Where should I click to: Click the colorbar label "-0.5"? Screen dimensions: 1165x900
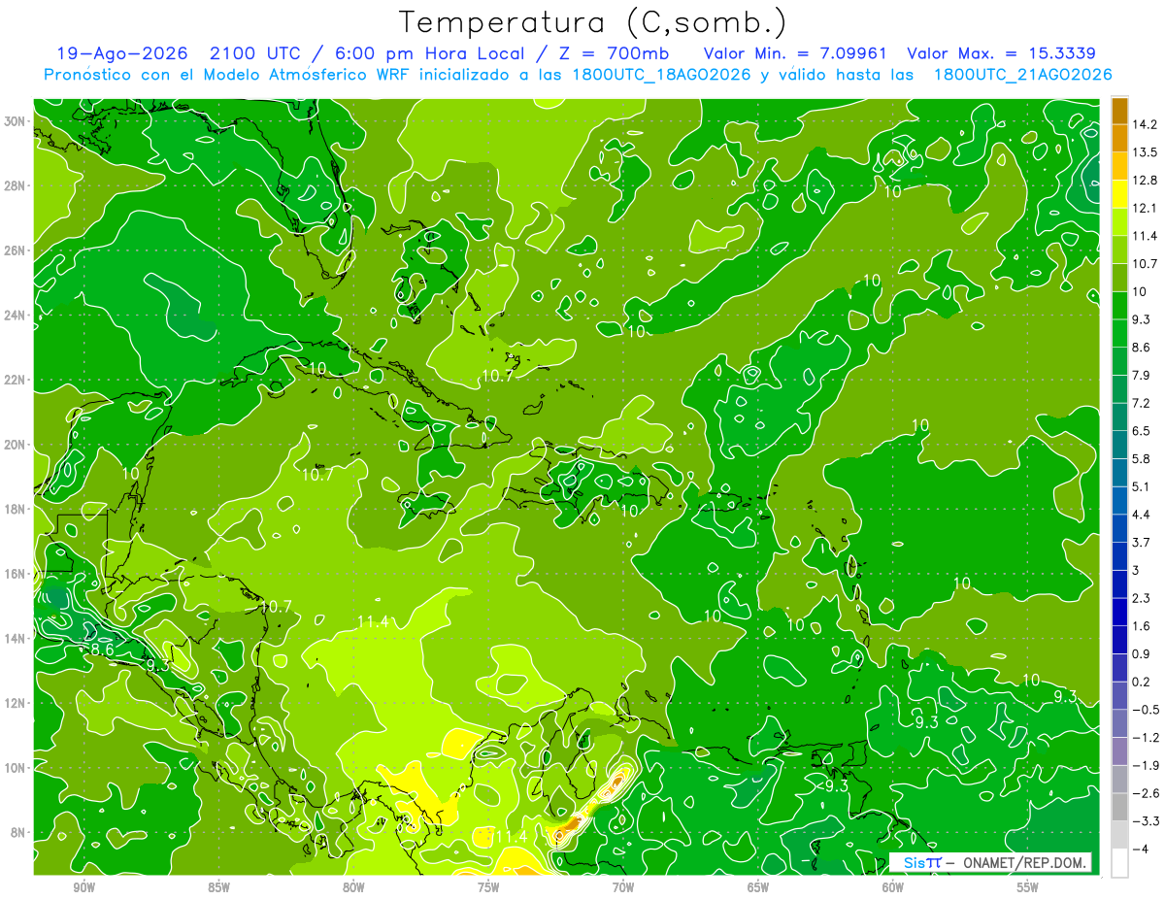click(x=1145, y=710)
